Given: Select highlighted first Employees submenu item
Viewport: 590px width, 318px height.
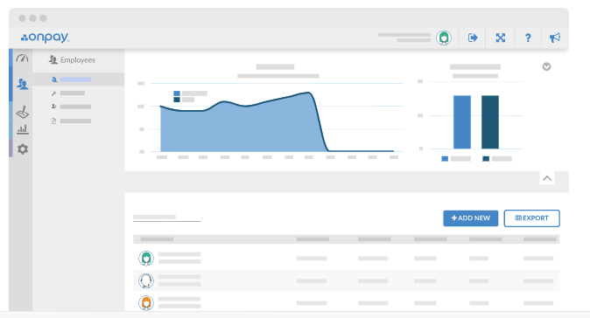Looking at the screenshot, I should [78, 79].
